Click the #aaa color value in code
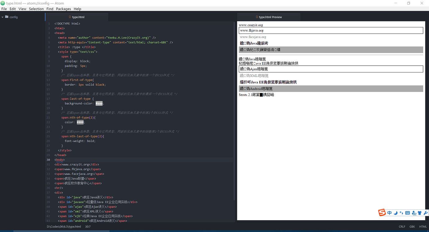Viewport: 429px width, 232px height. 99,104
